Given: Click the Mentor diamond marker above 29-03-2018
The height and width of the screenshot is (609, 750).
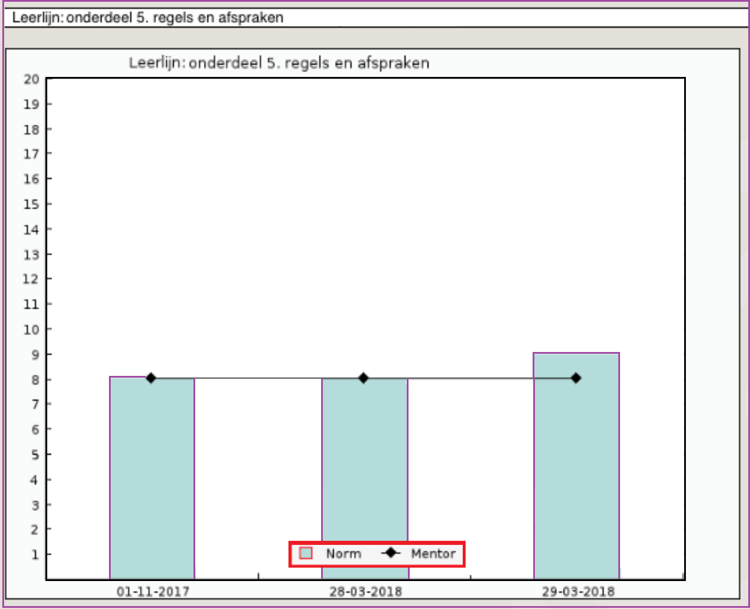Looking at the screenshot, I should point(576,378).
